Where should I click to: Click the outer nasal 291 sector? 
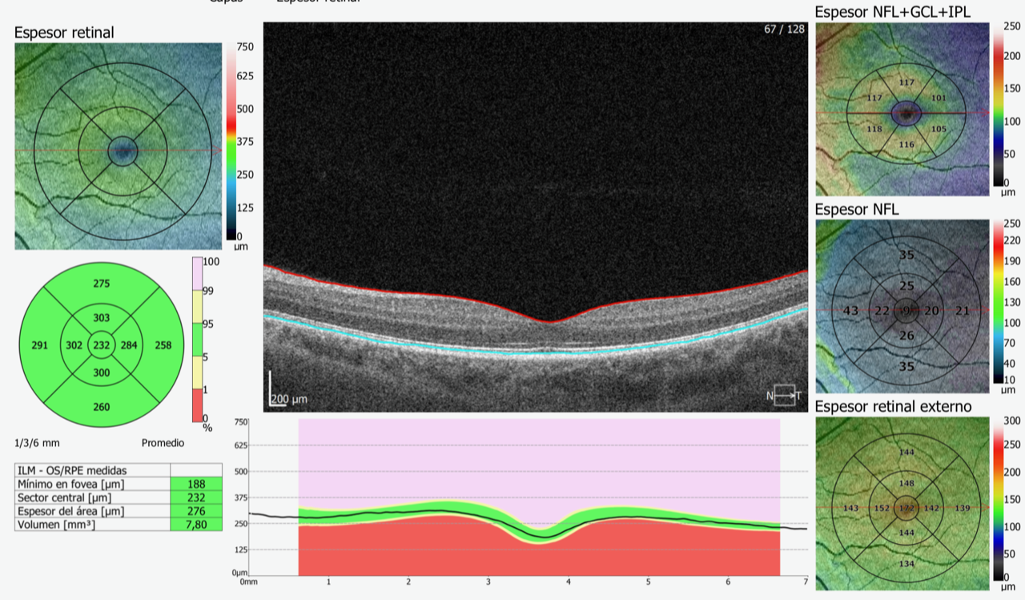pos(39,346)
